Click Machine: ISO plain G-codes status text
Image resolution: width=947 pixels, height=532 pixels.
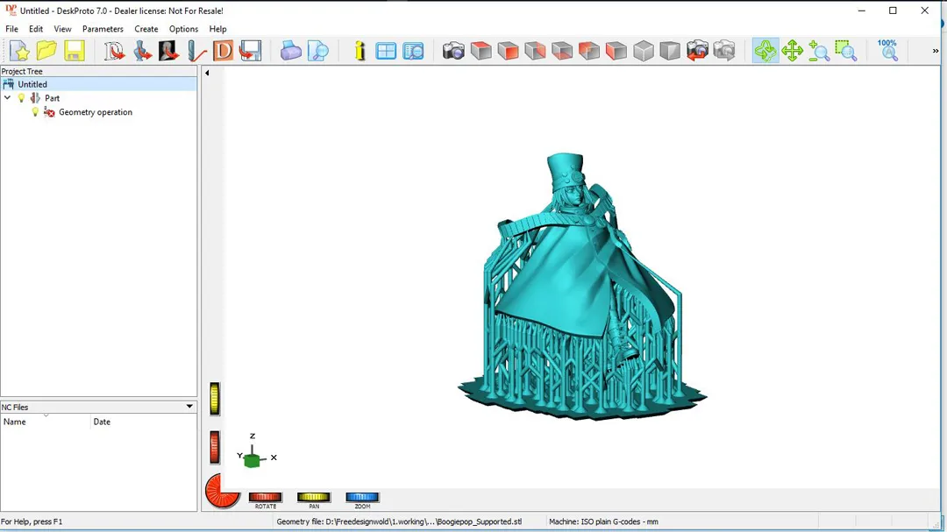[603, 521]
